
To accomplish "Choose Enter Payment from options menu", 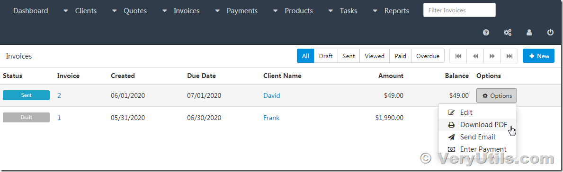I will click(478, 149).
